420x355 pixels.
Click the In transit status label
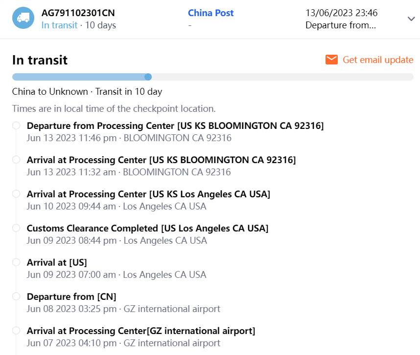[x=59, y=25]
